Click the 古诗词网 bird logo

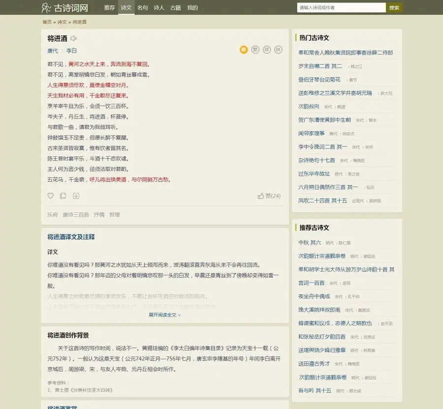(45, 7)
